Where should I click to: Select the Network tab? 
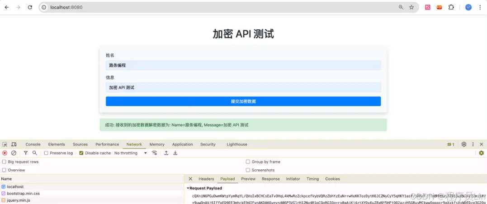click(134, 145)
